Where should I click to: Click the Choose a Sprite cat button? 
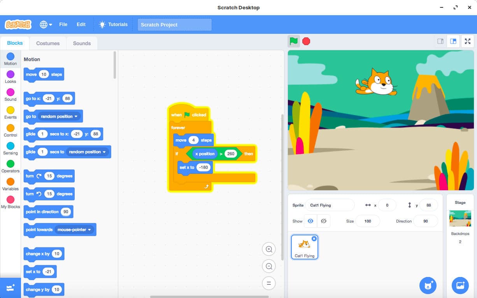point(428,286)
